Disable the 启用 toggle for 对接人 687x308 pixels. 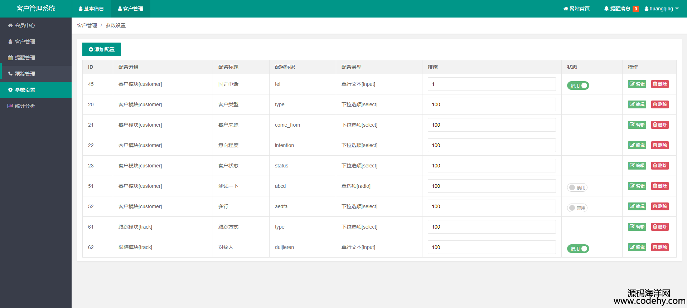[x=578, y=249]
